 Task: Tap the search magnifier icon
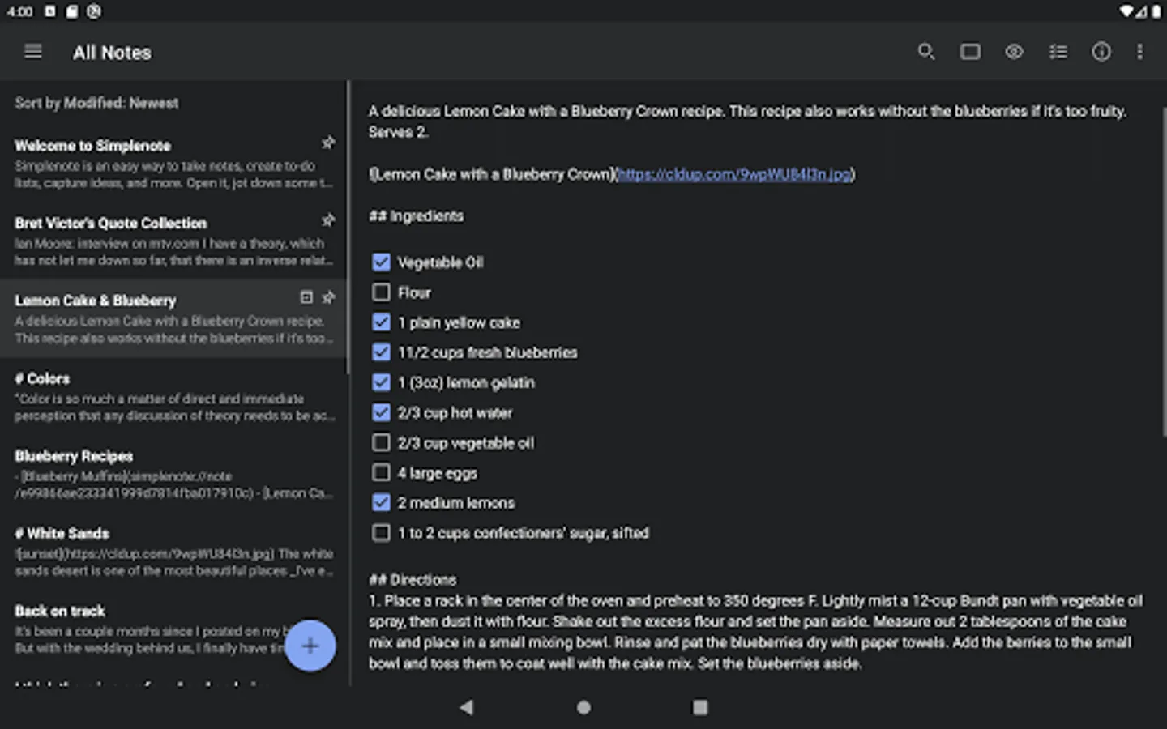click(x=926, y=52)
